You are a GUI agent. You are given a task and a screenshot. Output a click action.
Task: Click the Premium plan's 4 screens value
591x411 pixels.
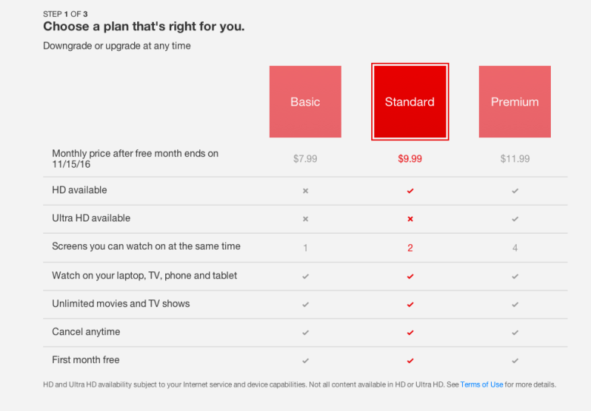tap(515, 248)
